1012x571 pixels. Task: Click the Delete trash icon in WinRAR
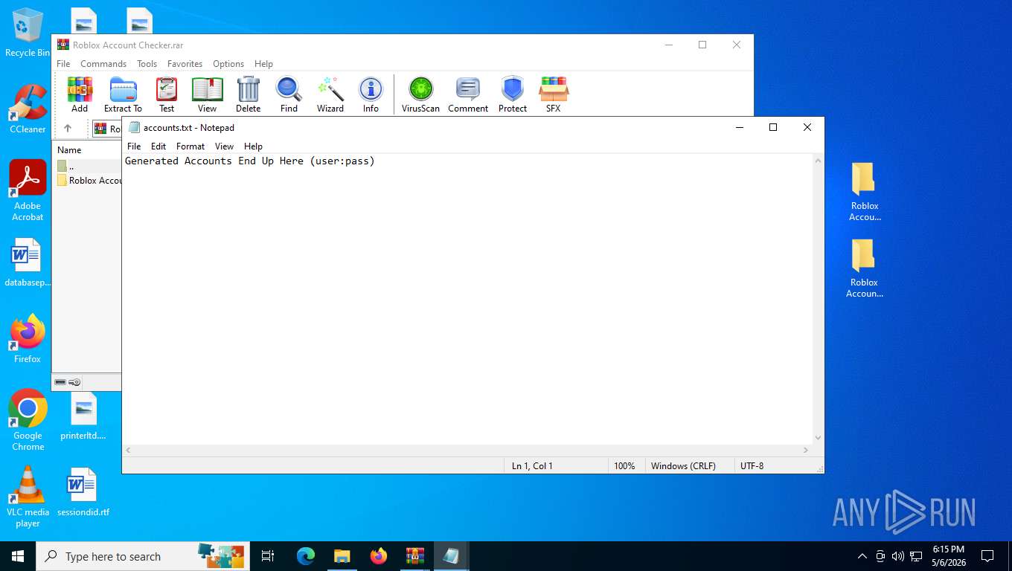click(x=248, y=94)
